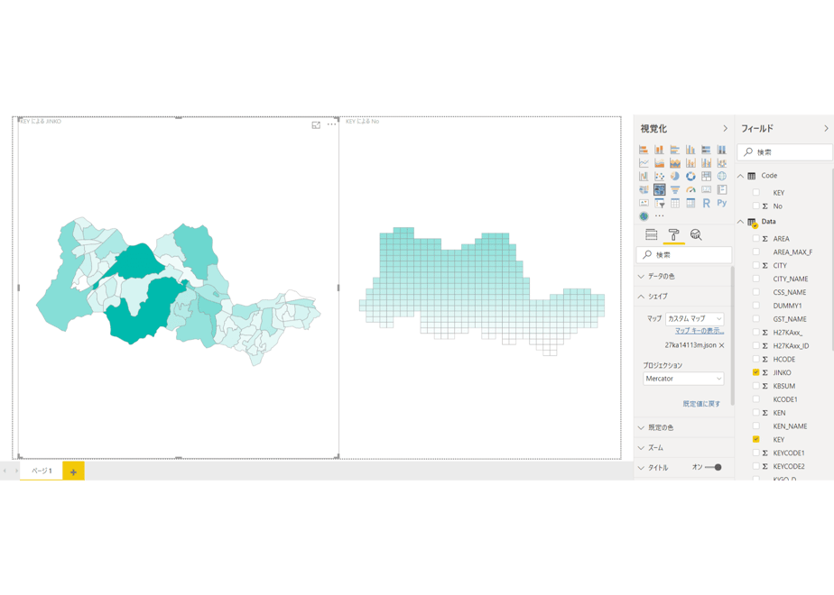The width and height of the screenshot is (834, 595).
Task: Switch to the Format paint roller tab
Action: [x=673, y=234]
